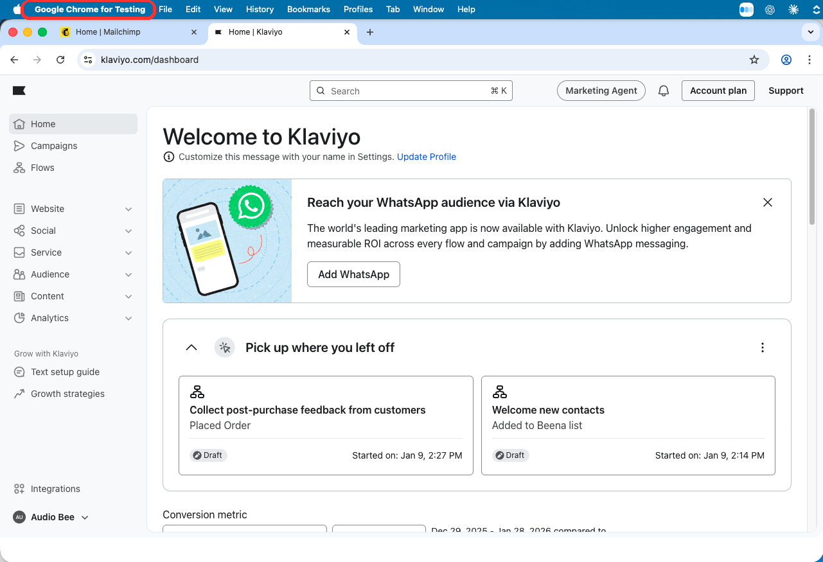Open the Integrations page from the sidebar

[54, 488]
